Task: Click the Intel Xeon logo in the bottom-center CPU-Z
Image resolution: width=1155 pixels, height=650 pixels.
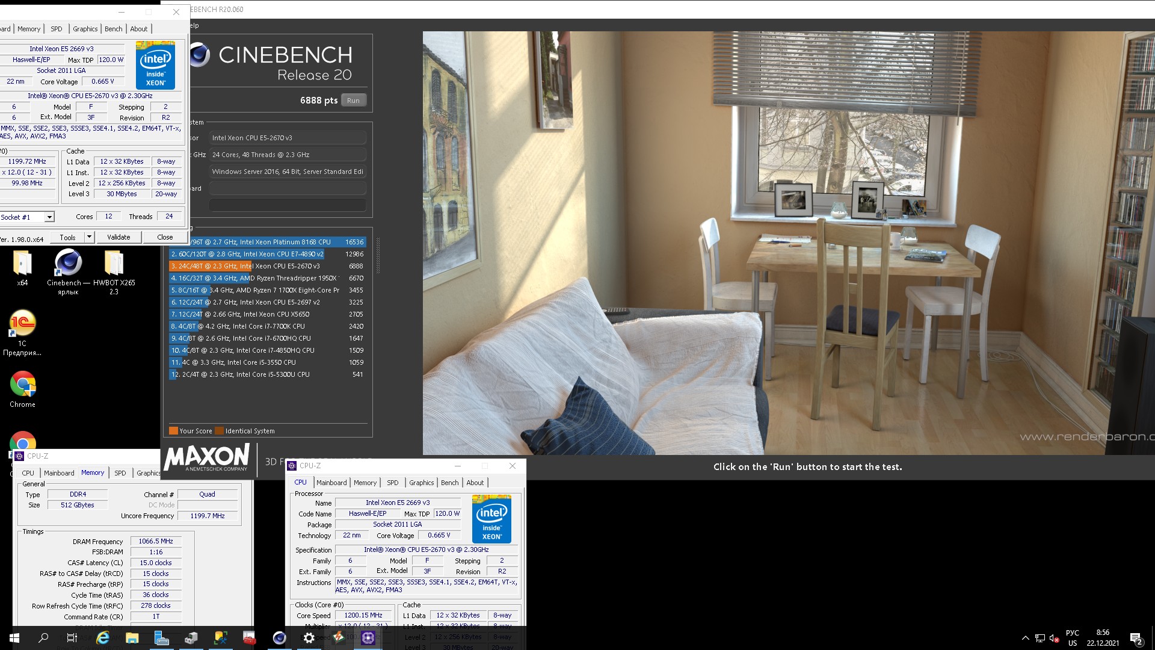Action: click(x=491, y=519)
